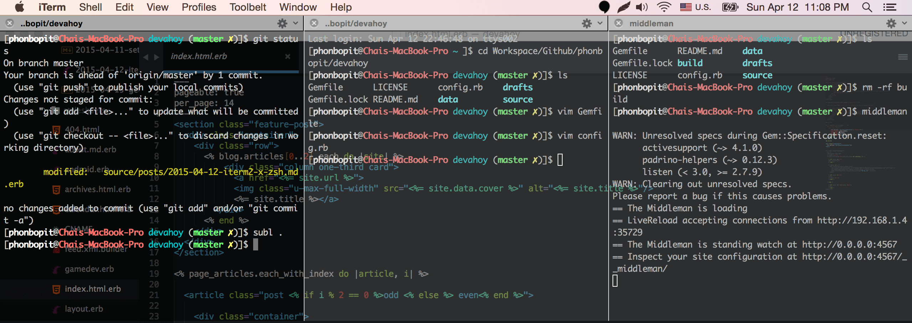Image resolution: width=912 pixels, height=323 pixels.
Task: Select gamedev.erb in the sidebar
Action: (89, 269)
